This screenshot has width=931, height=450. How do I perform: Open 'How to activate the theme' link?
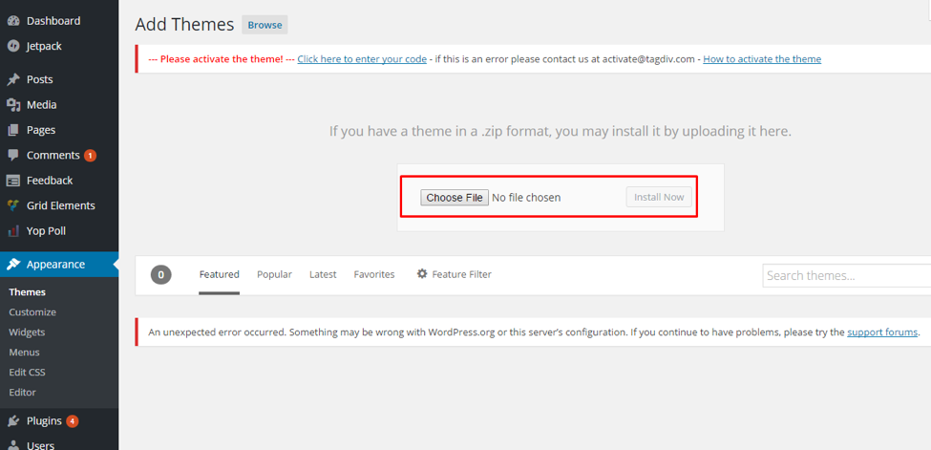tap(762, 59)
